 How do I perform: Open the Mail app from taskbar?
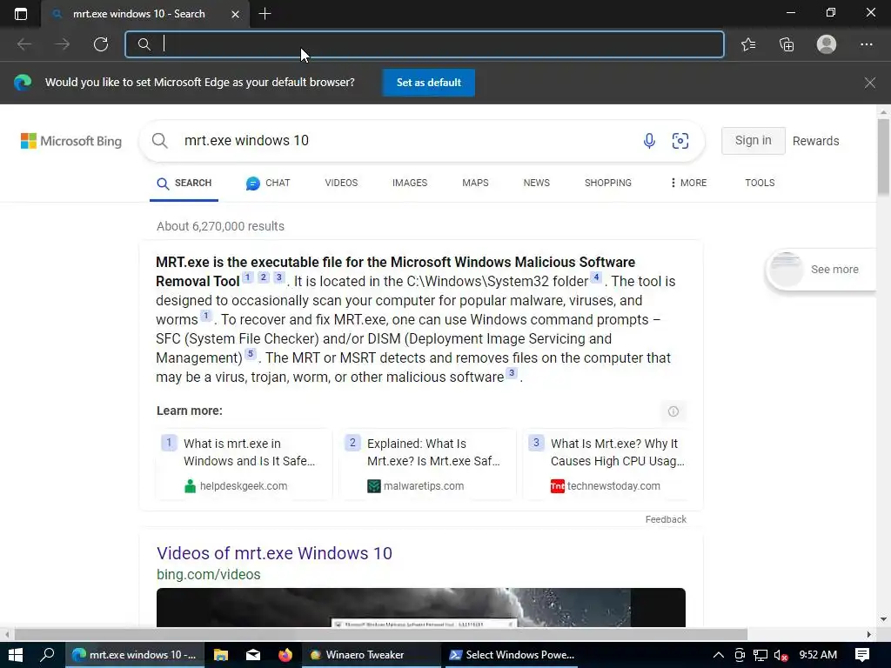(253, 655)
